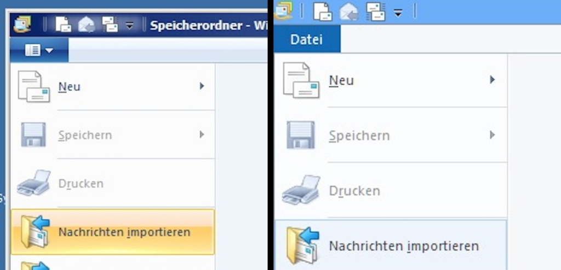Click the printer icon beside Datei-menu Drucken

(x=301, y=190)
